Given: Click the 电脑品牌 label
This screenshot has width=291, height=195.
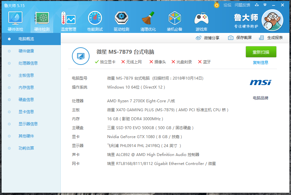Looking at the screenshot, I should pyautogui.click(x=261, y=98).
